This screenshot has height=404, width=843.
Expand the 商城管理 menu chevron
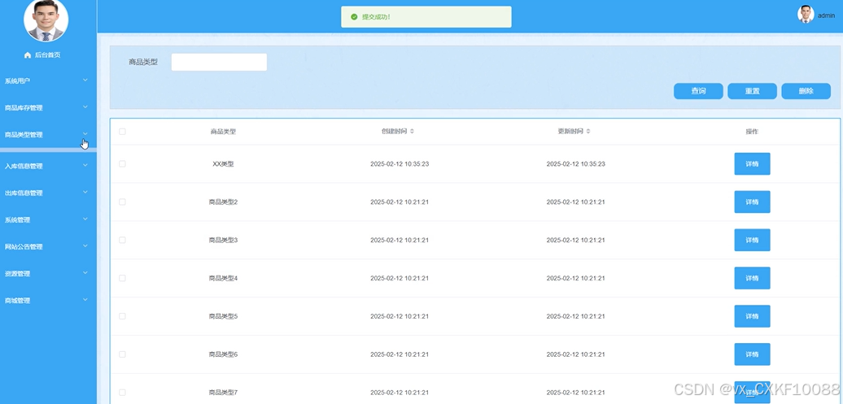(x=85, y=300)
